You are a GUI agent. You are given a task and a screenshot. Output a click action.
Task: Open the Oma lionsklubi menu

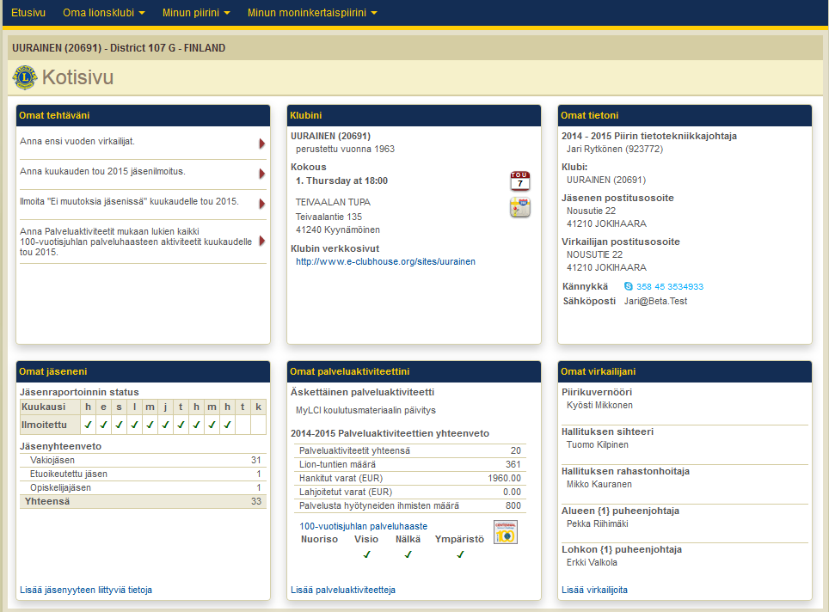[103, 13]
